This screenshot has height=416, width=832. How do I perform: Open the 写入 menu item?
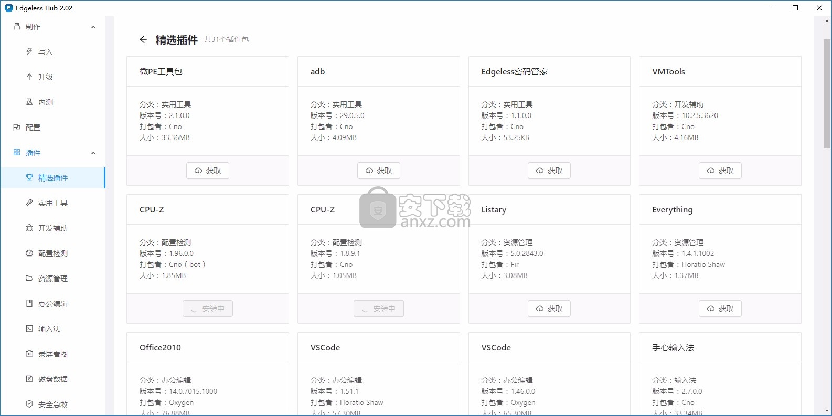[x=52, y=51]
